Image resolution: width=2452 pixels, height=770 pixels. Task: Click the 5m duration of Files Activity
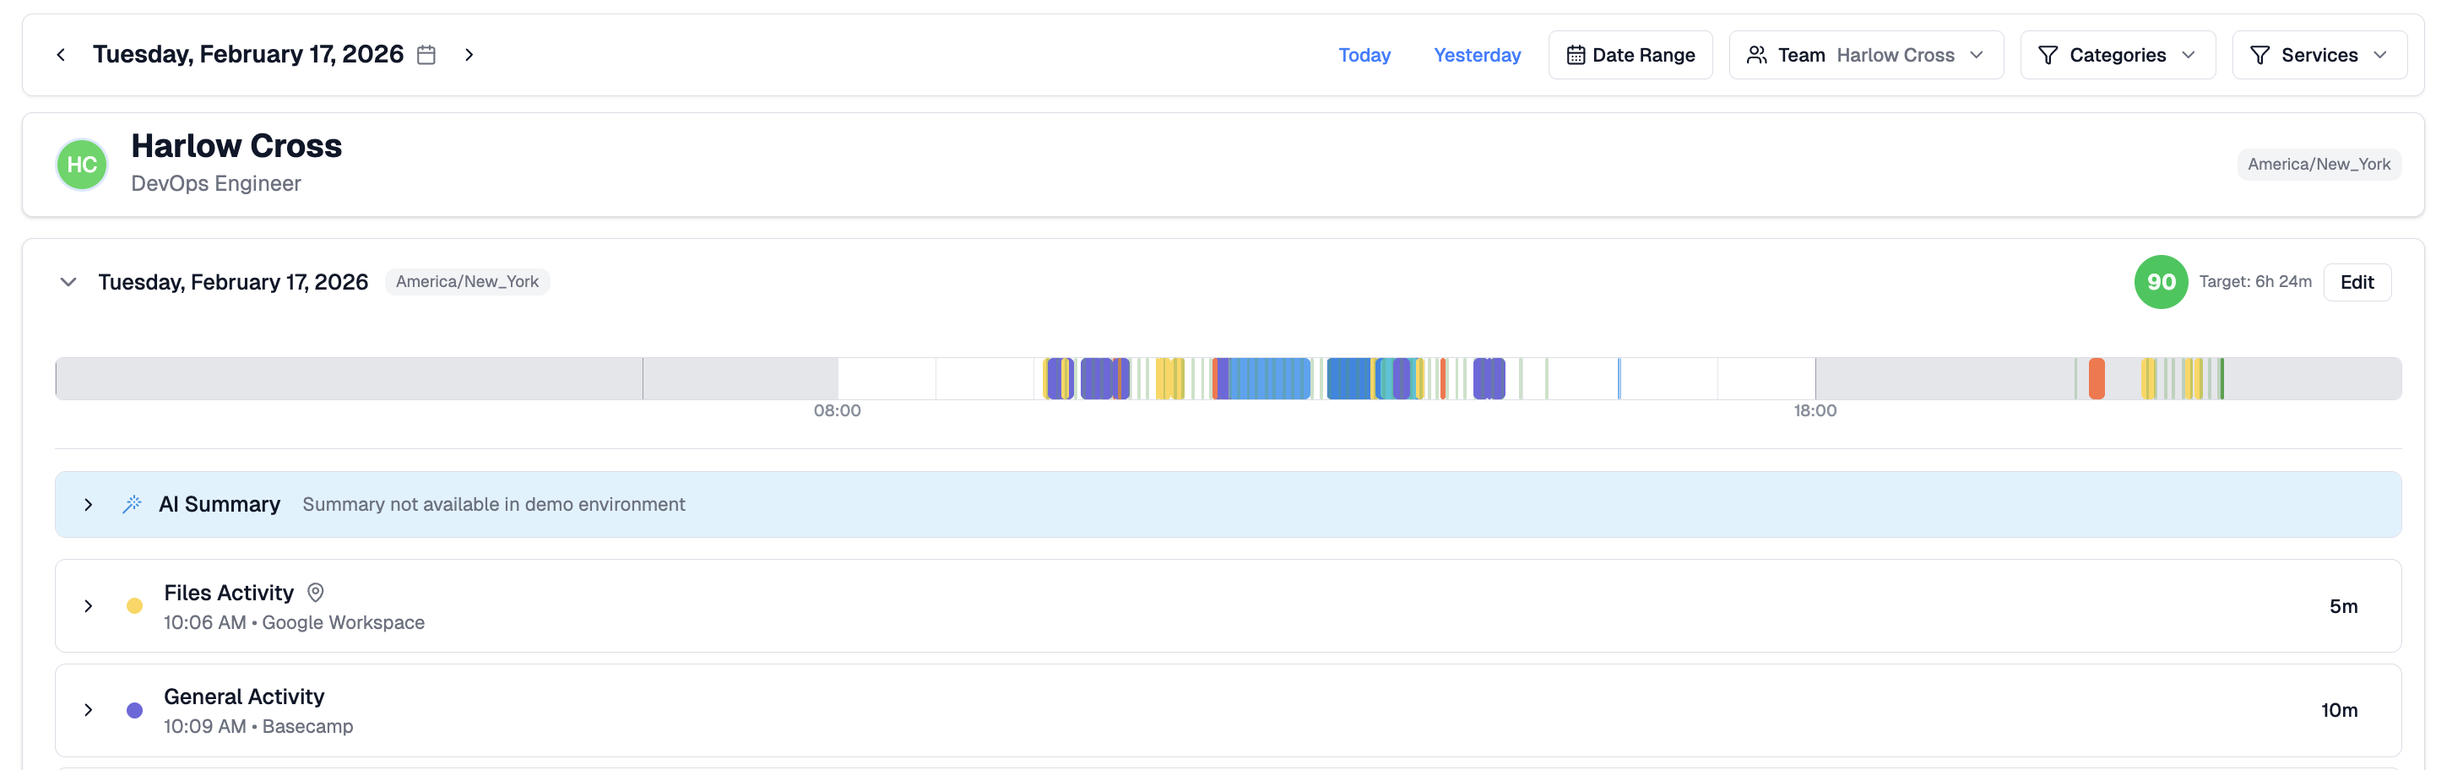[x=2342, y=606]
